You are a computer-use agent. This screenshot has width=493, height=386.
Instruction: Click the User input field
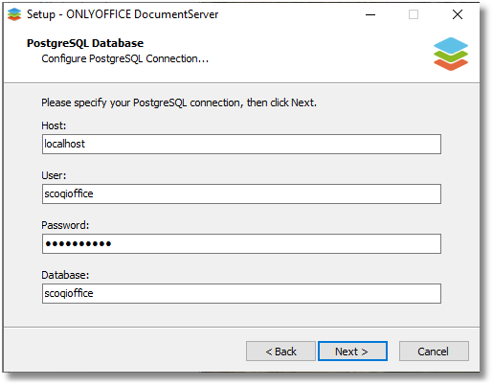point(241,193)
